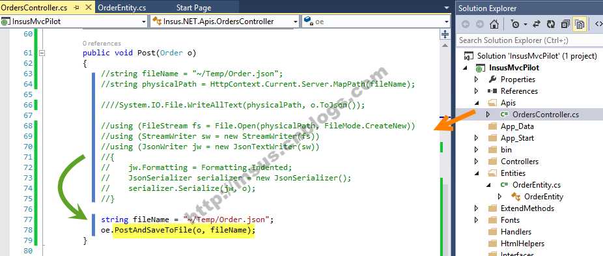Close the OrdersController.cs tab

88,8
